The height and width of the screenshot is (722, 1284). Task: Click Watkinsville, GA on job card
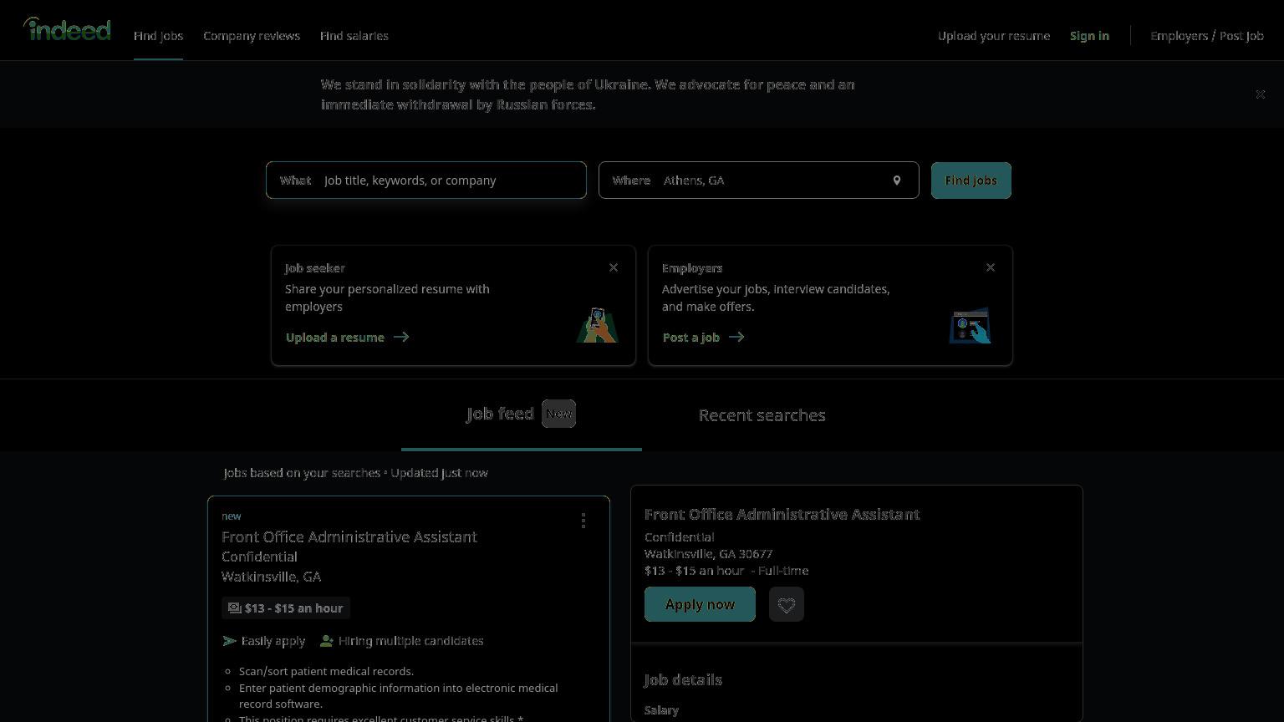[272, 577]
